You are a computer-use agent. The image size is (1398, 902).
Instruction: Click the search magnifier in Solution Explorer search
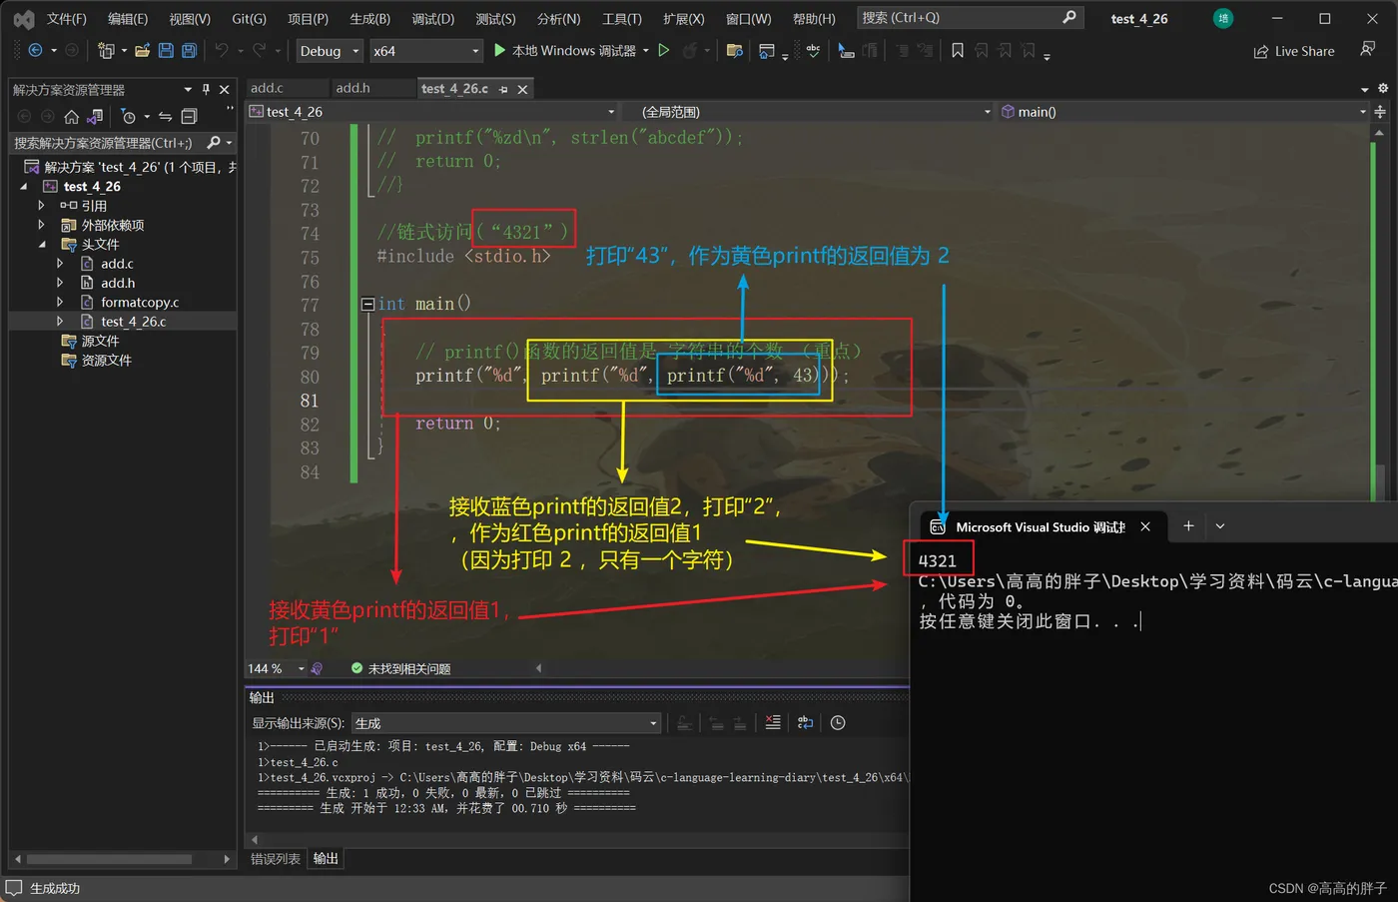point(213,143)
